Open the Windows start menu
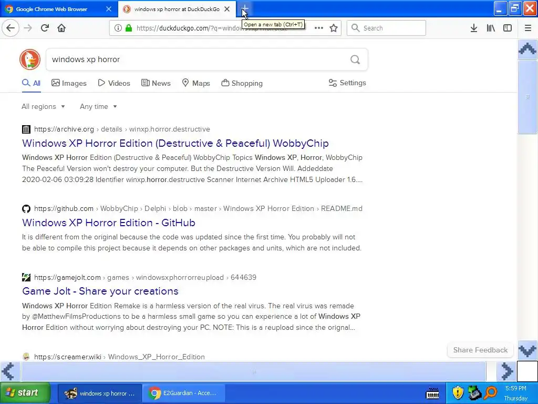The height and width of the screenshot is (404, 538). point(25,393)
